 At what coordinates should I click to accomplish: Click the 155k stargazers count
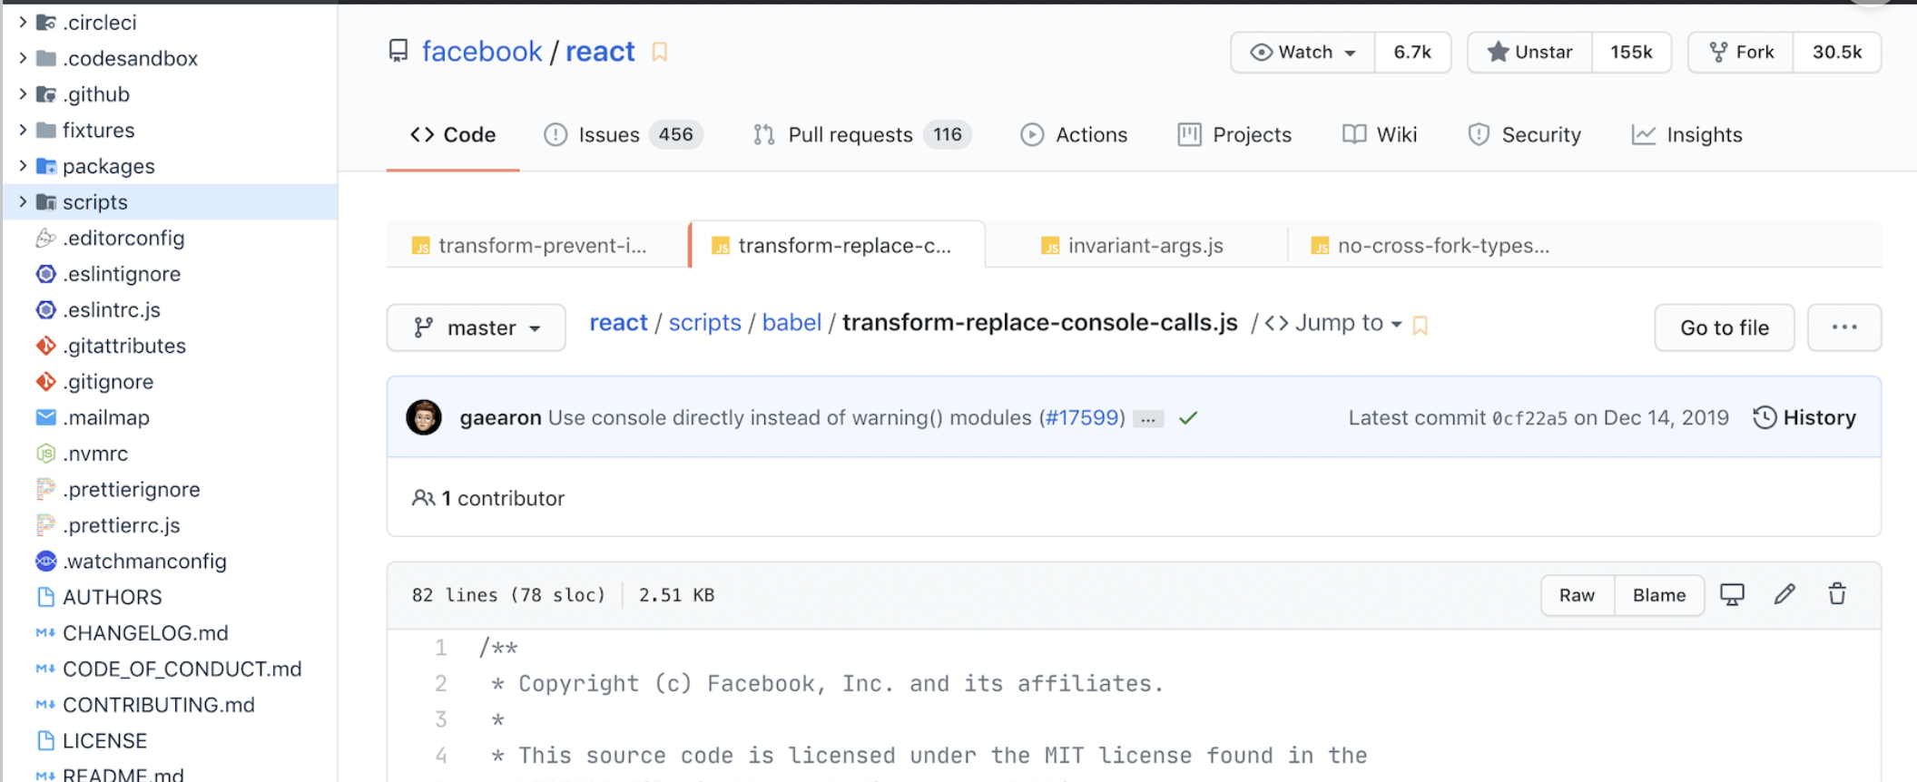(1631, 53)
